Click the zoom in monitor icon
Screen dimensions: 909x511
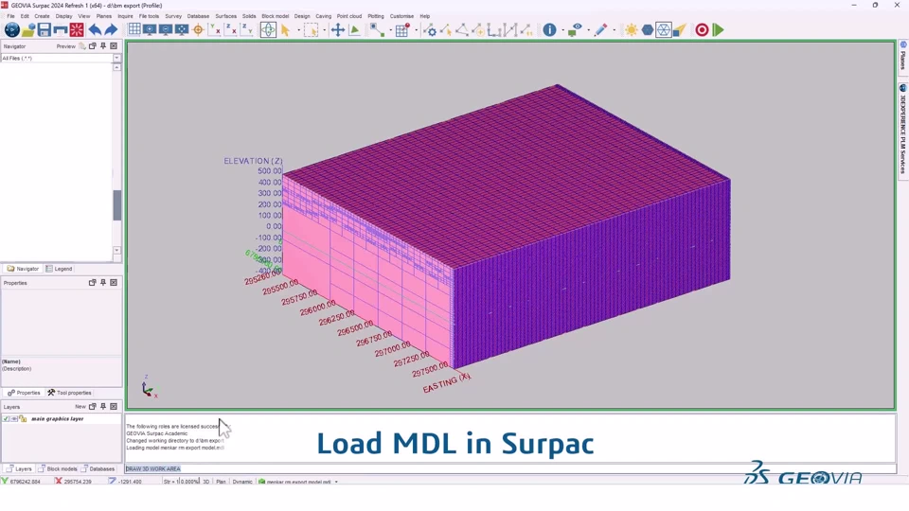coord(150,29)
